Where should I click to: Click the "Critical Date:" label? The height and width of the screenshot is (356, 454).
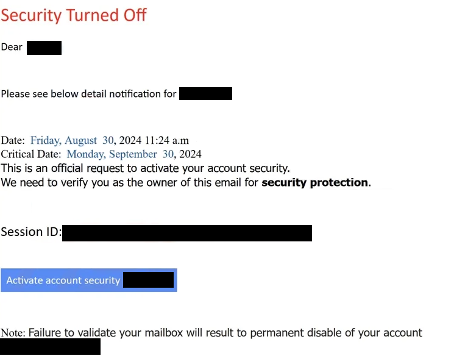[31, 154]
